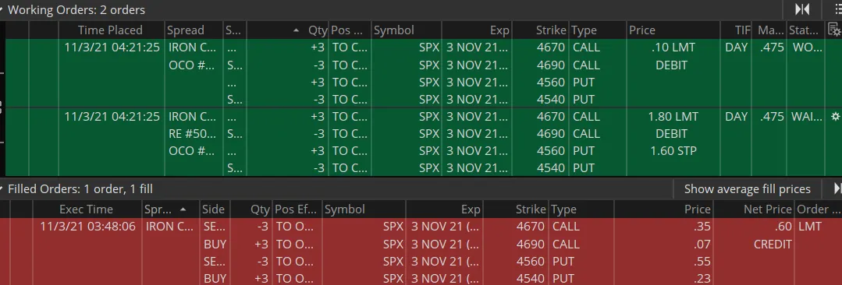842x285 pixels.
Task: Click the 1.60 STP stop price
Action: tap(673, 150)
